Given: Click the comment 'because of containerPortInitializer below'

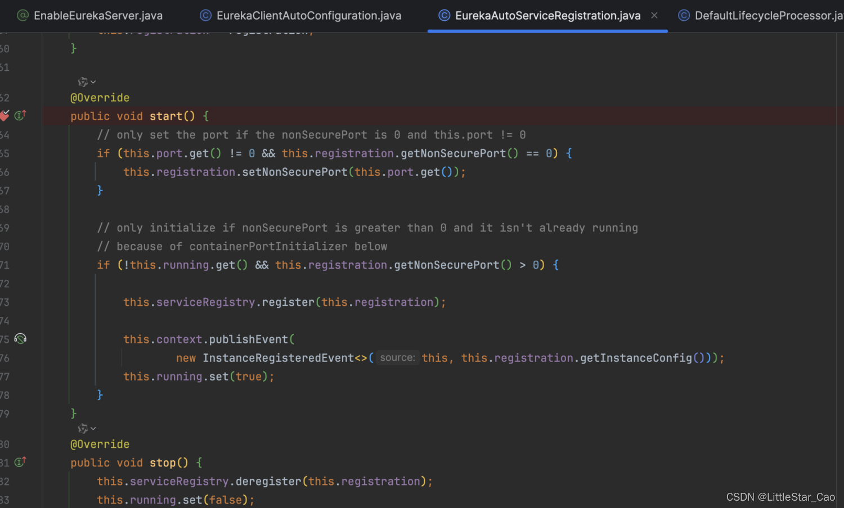Looking at the screenshot, I should coord(242,247).
